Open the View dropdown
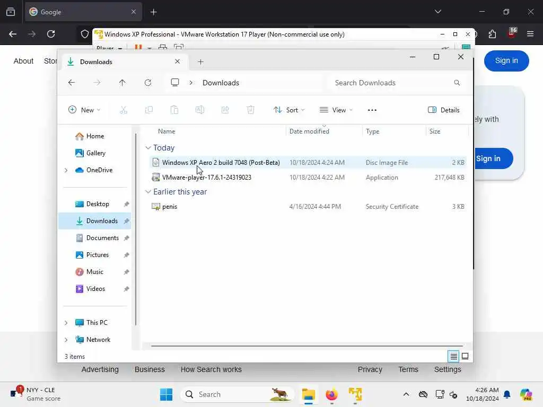 336,110
